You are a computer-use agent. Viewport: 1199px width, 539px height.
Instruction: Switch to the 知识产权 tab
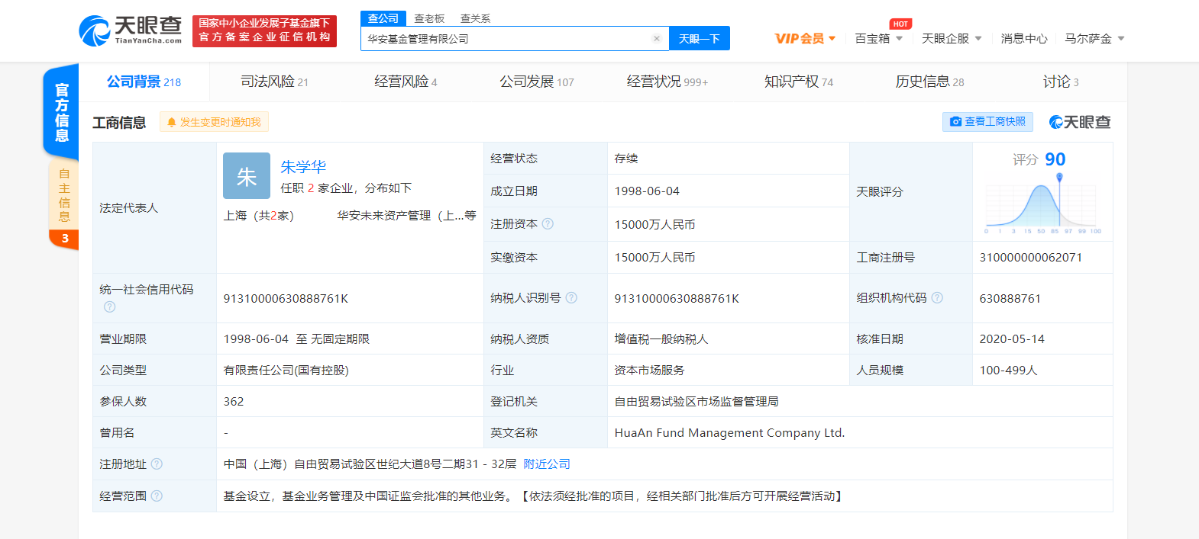click(x=799, y=82)
